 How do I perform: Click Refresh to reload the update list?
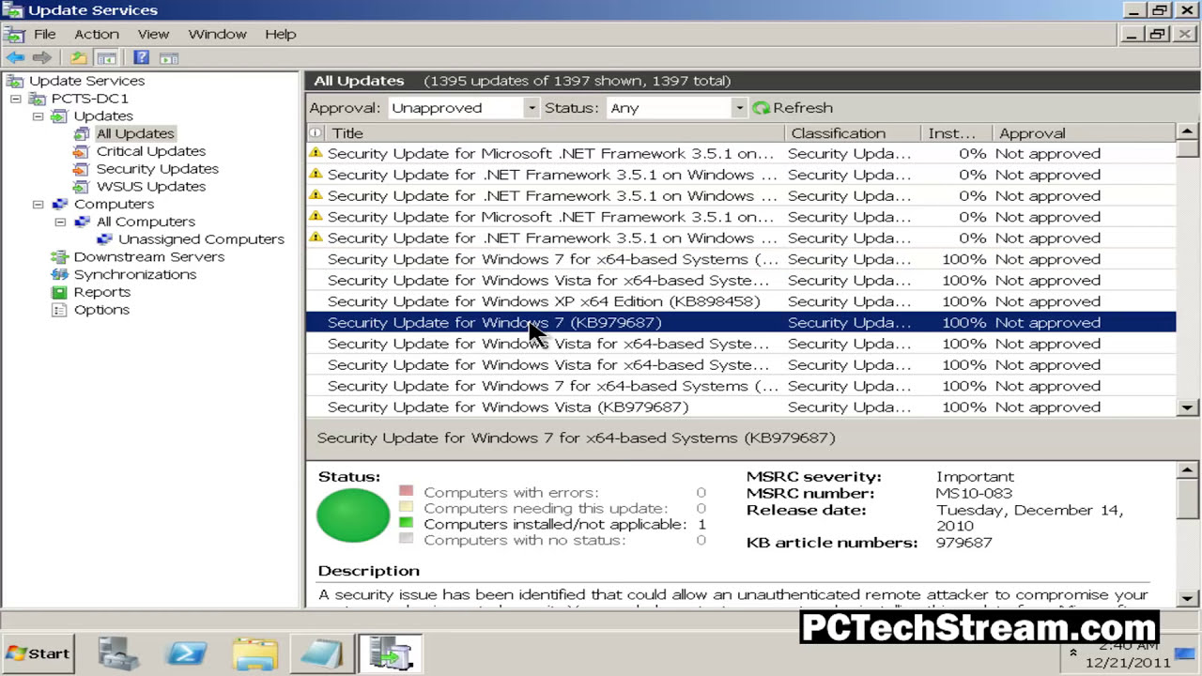tap(793, 108)
